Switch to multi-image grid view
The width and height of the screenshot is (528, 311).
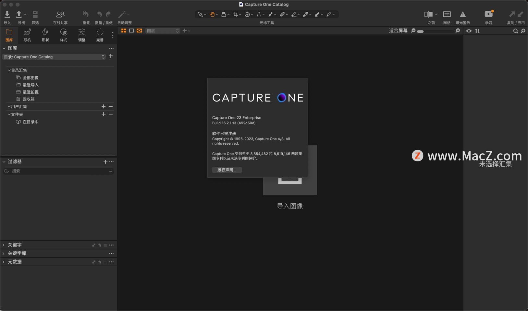(x=124, y=30)
